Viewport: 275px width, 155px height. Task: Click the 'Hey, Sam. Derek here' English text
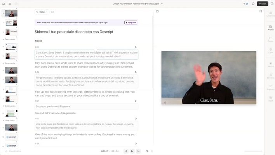point(84,65)
